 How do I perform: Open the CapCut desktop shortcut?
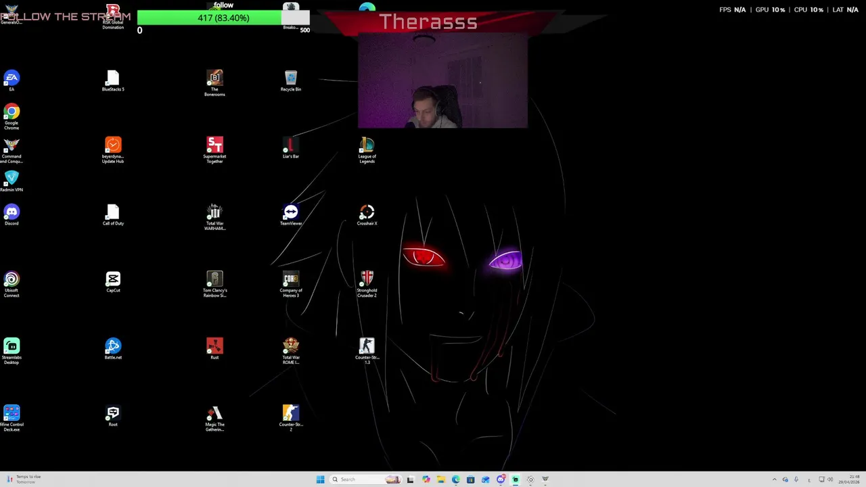click(x=113, y=282)
